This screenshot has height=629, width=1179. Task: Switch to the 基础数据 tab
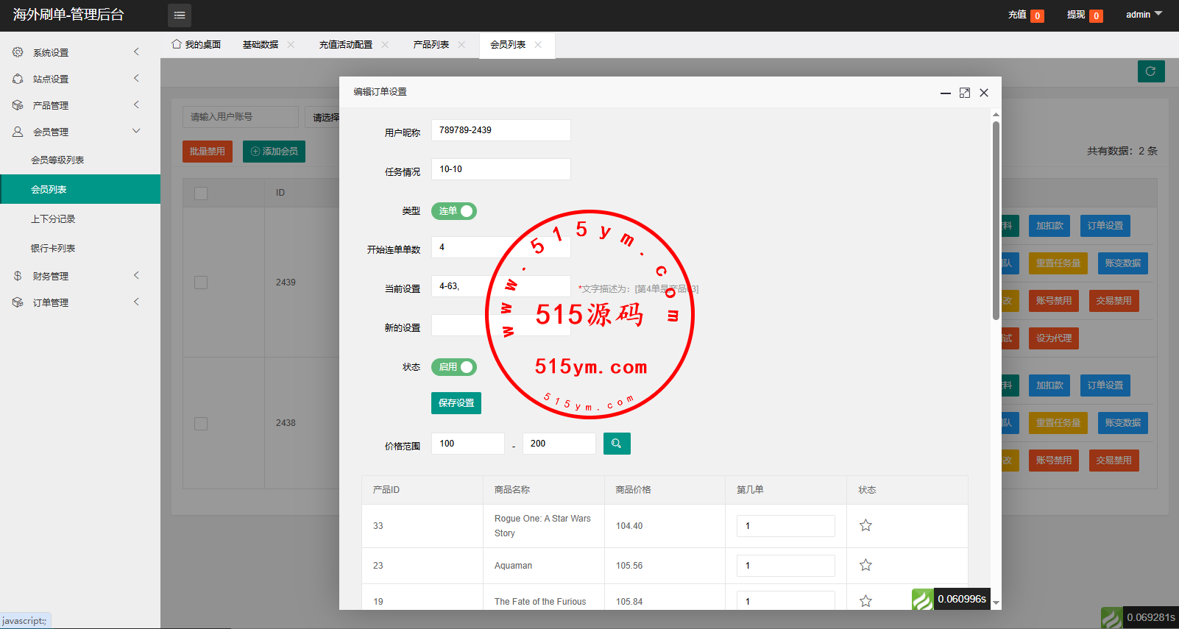coord(261,45)
